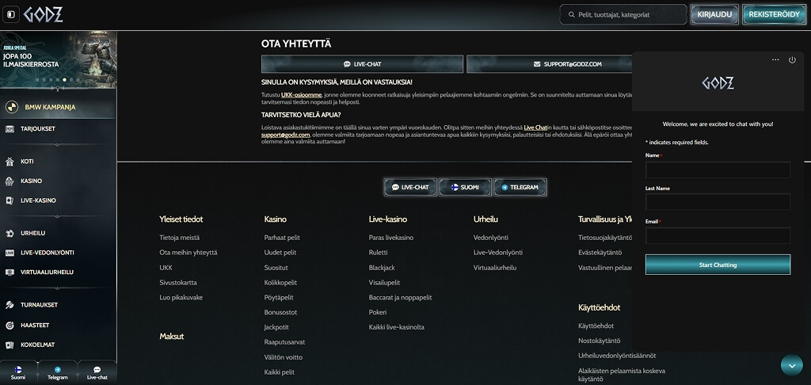The image size is (811, 385).
Task: Open the Ruletti live casino link
Action: (x=378, y=253)
